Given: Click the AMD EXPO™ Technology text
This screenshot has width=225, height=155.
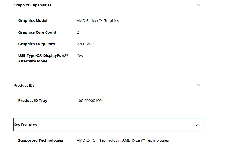Looking at the screenshot, I should click(98, 140).
